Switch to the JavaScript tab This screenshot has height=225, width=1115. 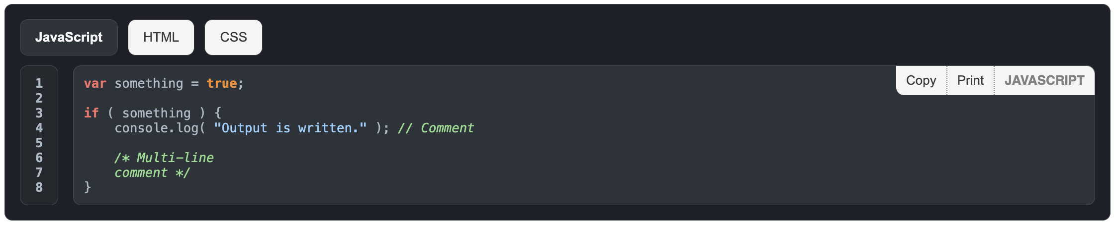tap(69, 37)
